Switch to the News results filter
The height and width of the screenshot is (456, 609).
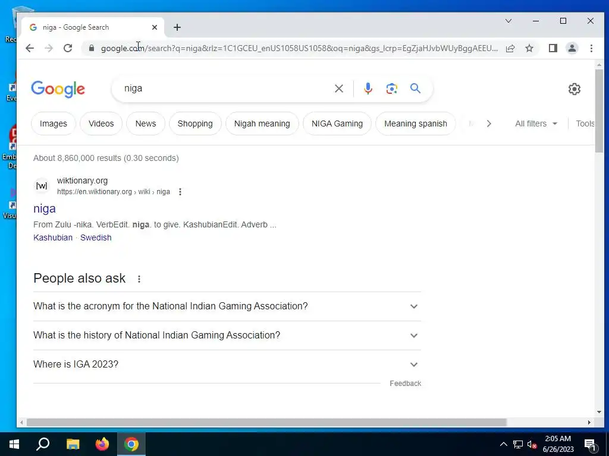(x=146, y=123)
